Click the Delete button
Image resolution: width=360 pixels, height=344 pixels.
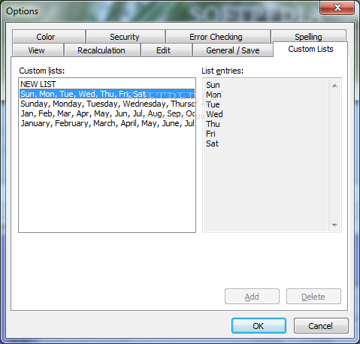click(x=313, y=297)
